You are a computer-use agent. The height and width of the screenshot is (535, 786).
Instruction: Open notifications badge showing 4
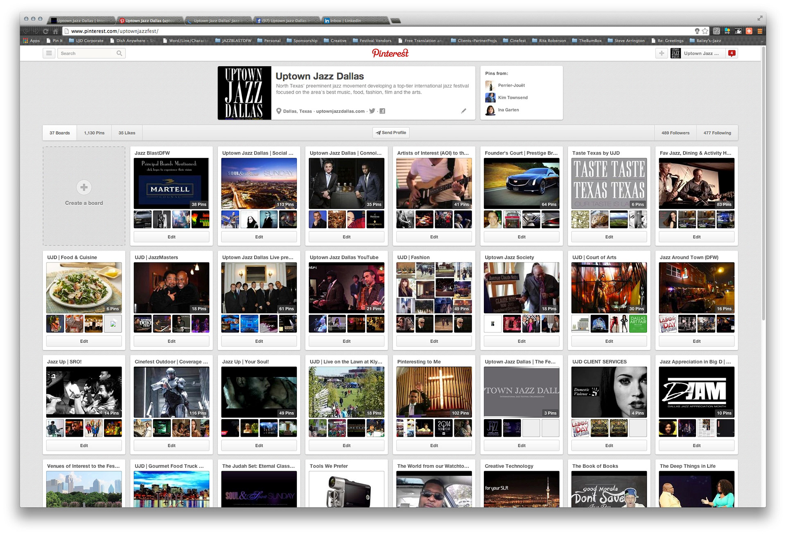click(x=732, y=53)
